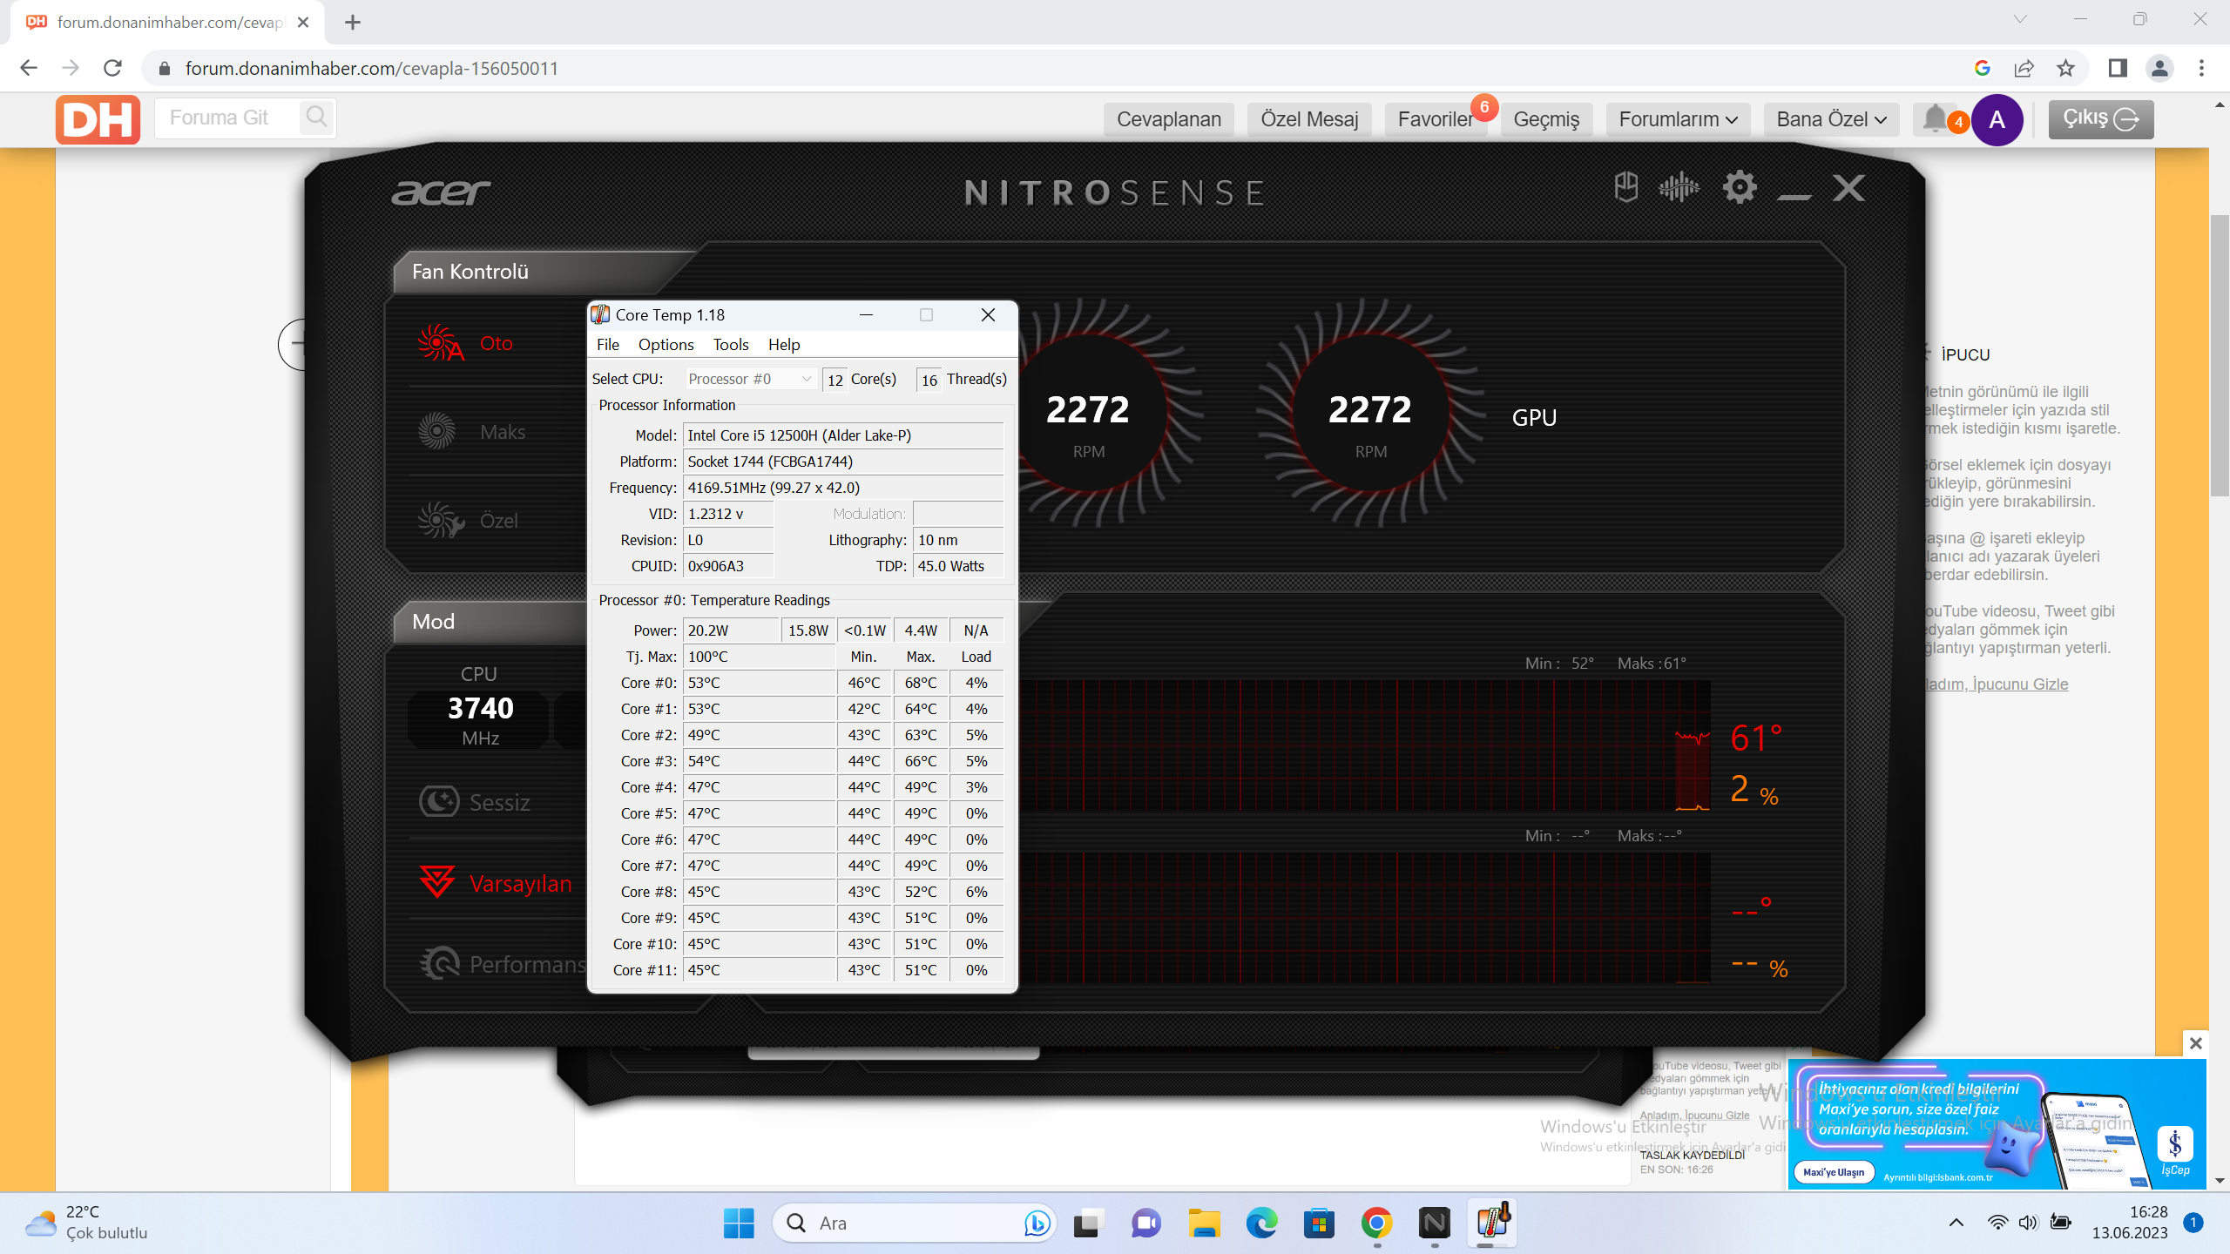
Task: Click the Cevaplanan button
Action: 1169,119
